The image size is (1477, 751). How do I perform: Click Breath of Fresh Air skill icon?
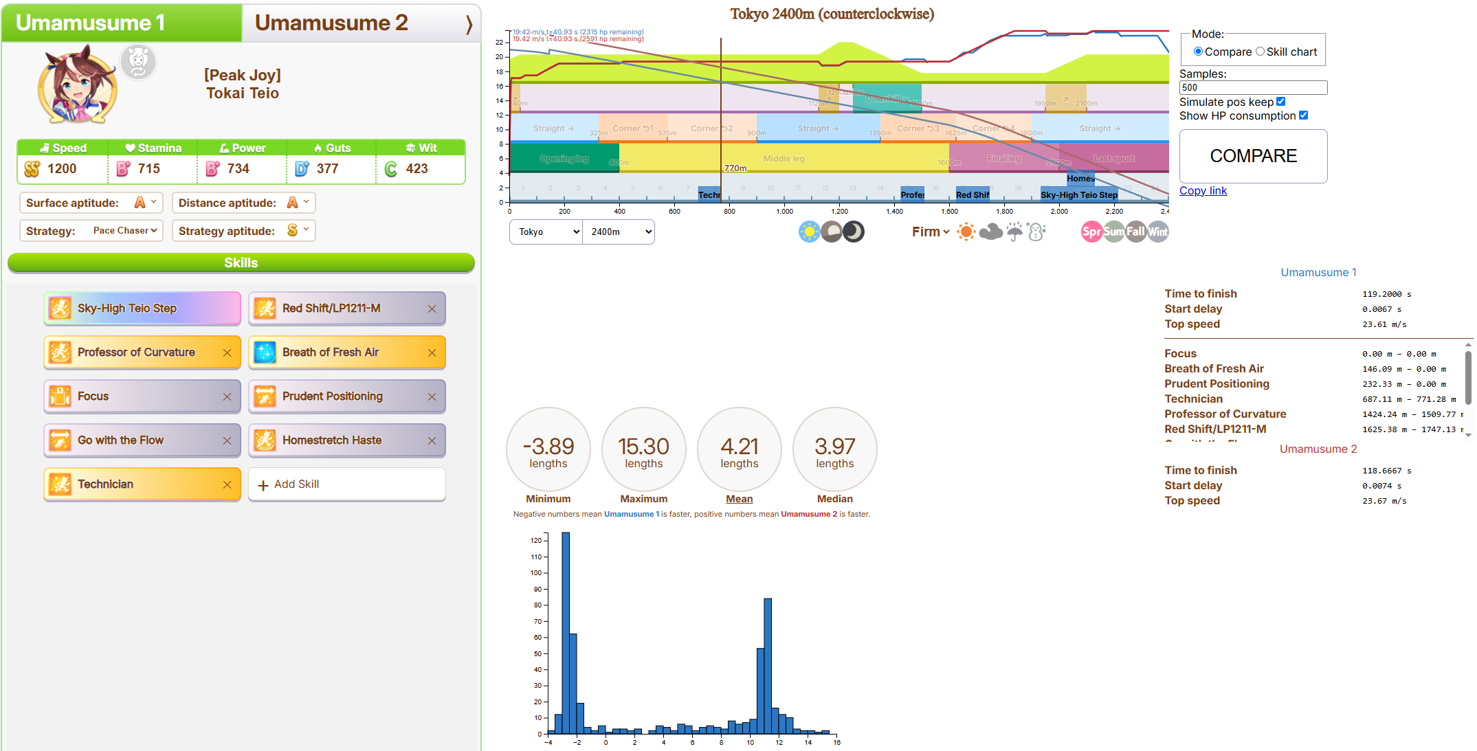pos(265,352)
